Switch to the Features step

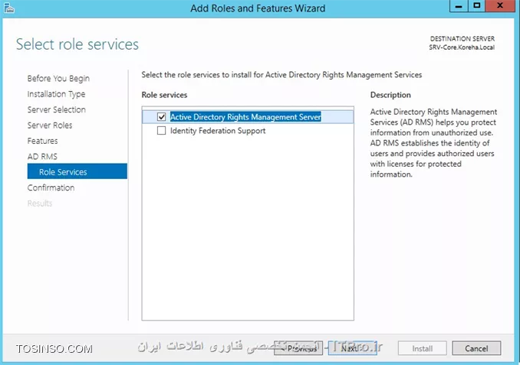pyautogui.click(x=42, y=141)
